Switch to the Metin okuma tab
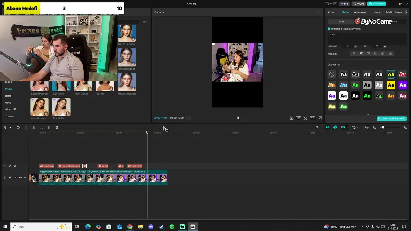Screen dimensions: 411x231 [x=394, y=12]
